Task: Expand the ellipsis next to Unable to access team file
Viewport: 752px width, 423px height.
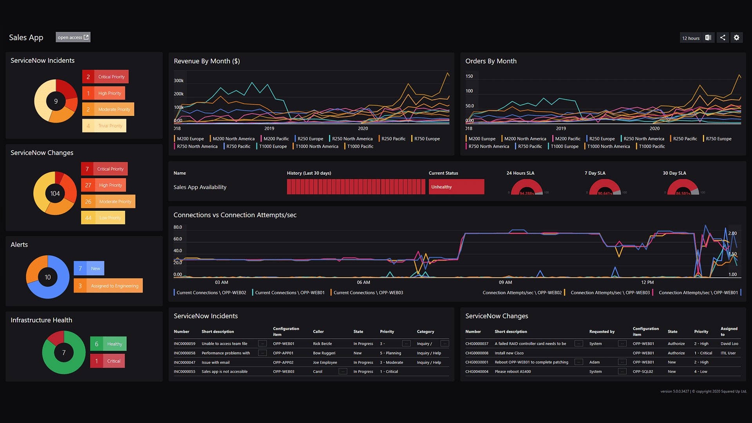Action: click(x=262, y=343)
